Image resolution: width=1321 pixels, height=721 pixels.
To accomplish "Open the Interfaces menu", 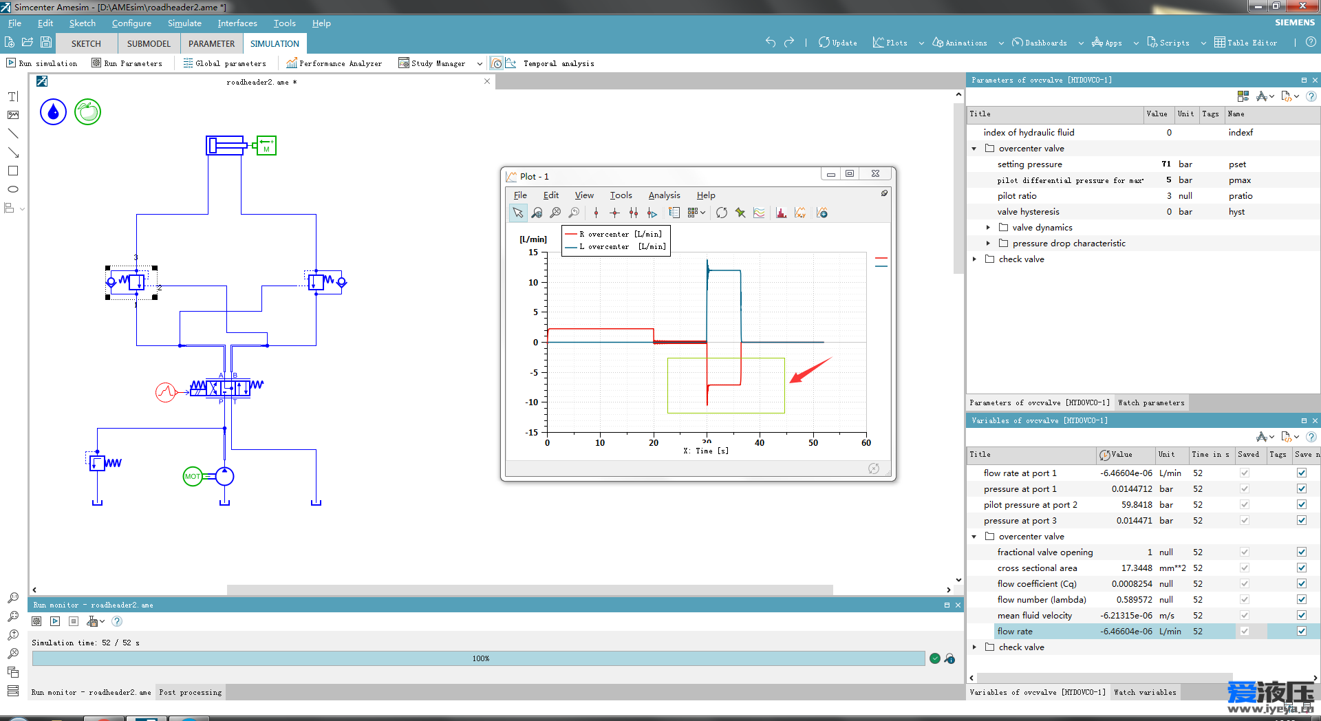I will point(237,23).
